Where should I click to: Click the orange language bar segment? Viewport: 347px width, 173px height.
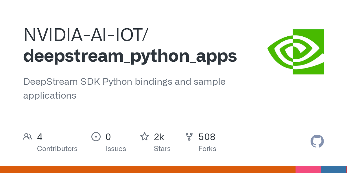(147, 170)
